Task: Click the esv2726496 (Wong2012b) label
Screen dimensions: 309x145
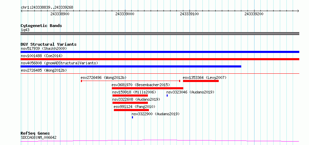Action: 103,78
